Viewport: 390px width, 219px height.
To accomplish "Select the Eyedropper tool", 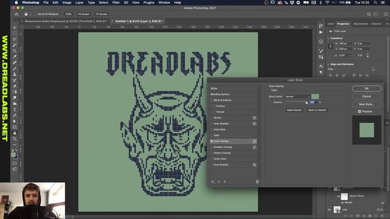I will tap(15, 57).
